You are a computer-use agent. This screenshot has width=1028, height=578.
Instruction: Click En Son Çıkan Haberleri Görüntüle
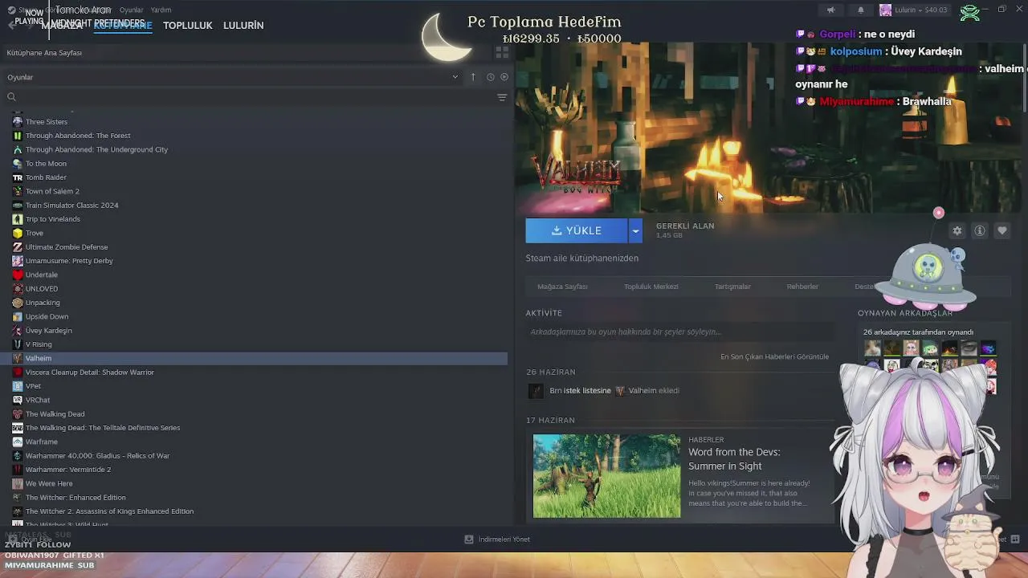774,356
